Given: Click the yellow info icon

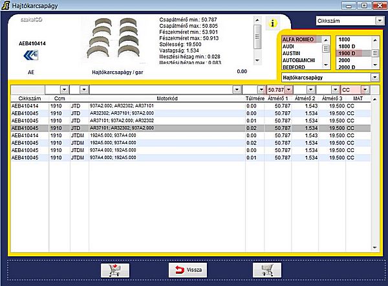Looking at the screenshot, I should tap(272, 23).
